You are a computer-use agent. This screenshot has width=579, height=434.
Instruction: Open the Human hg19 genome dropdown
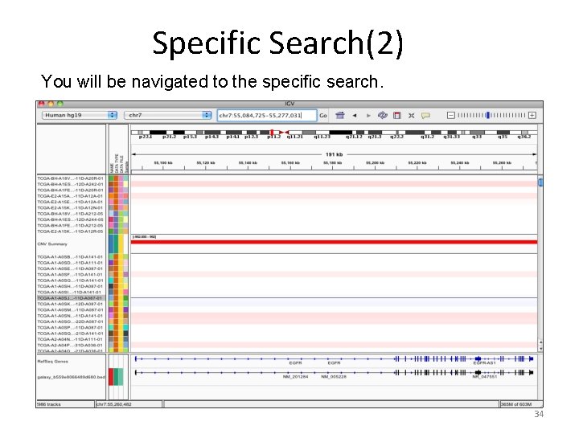point(80,115)
